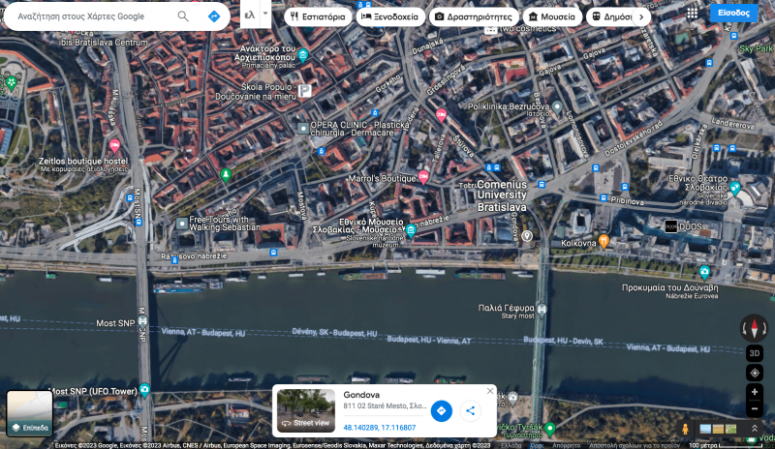Toggle 3D map view

click(755, 353)
